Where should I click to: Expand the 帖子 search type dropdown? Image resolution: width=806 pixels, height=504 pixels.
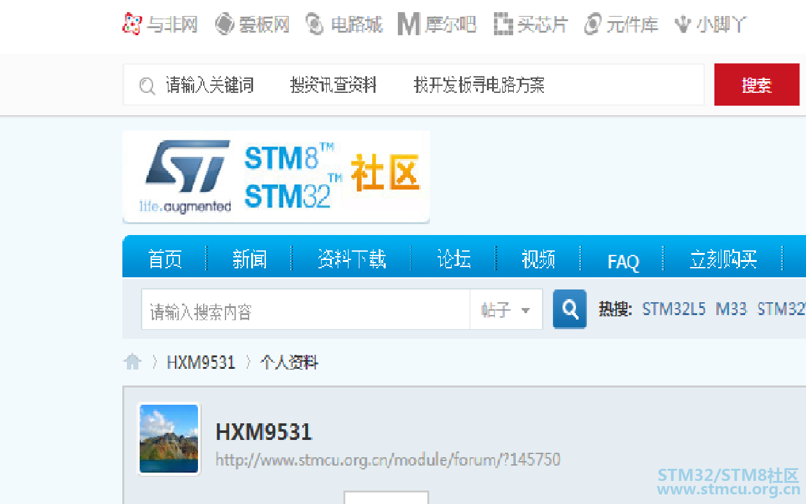click(x=506, y=310)
